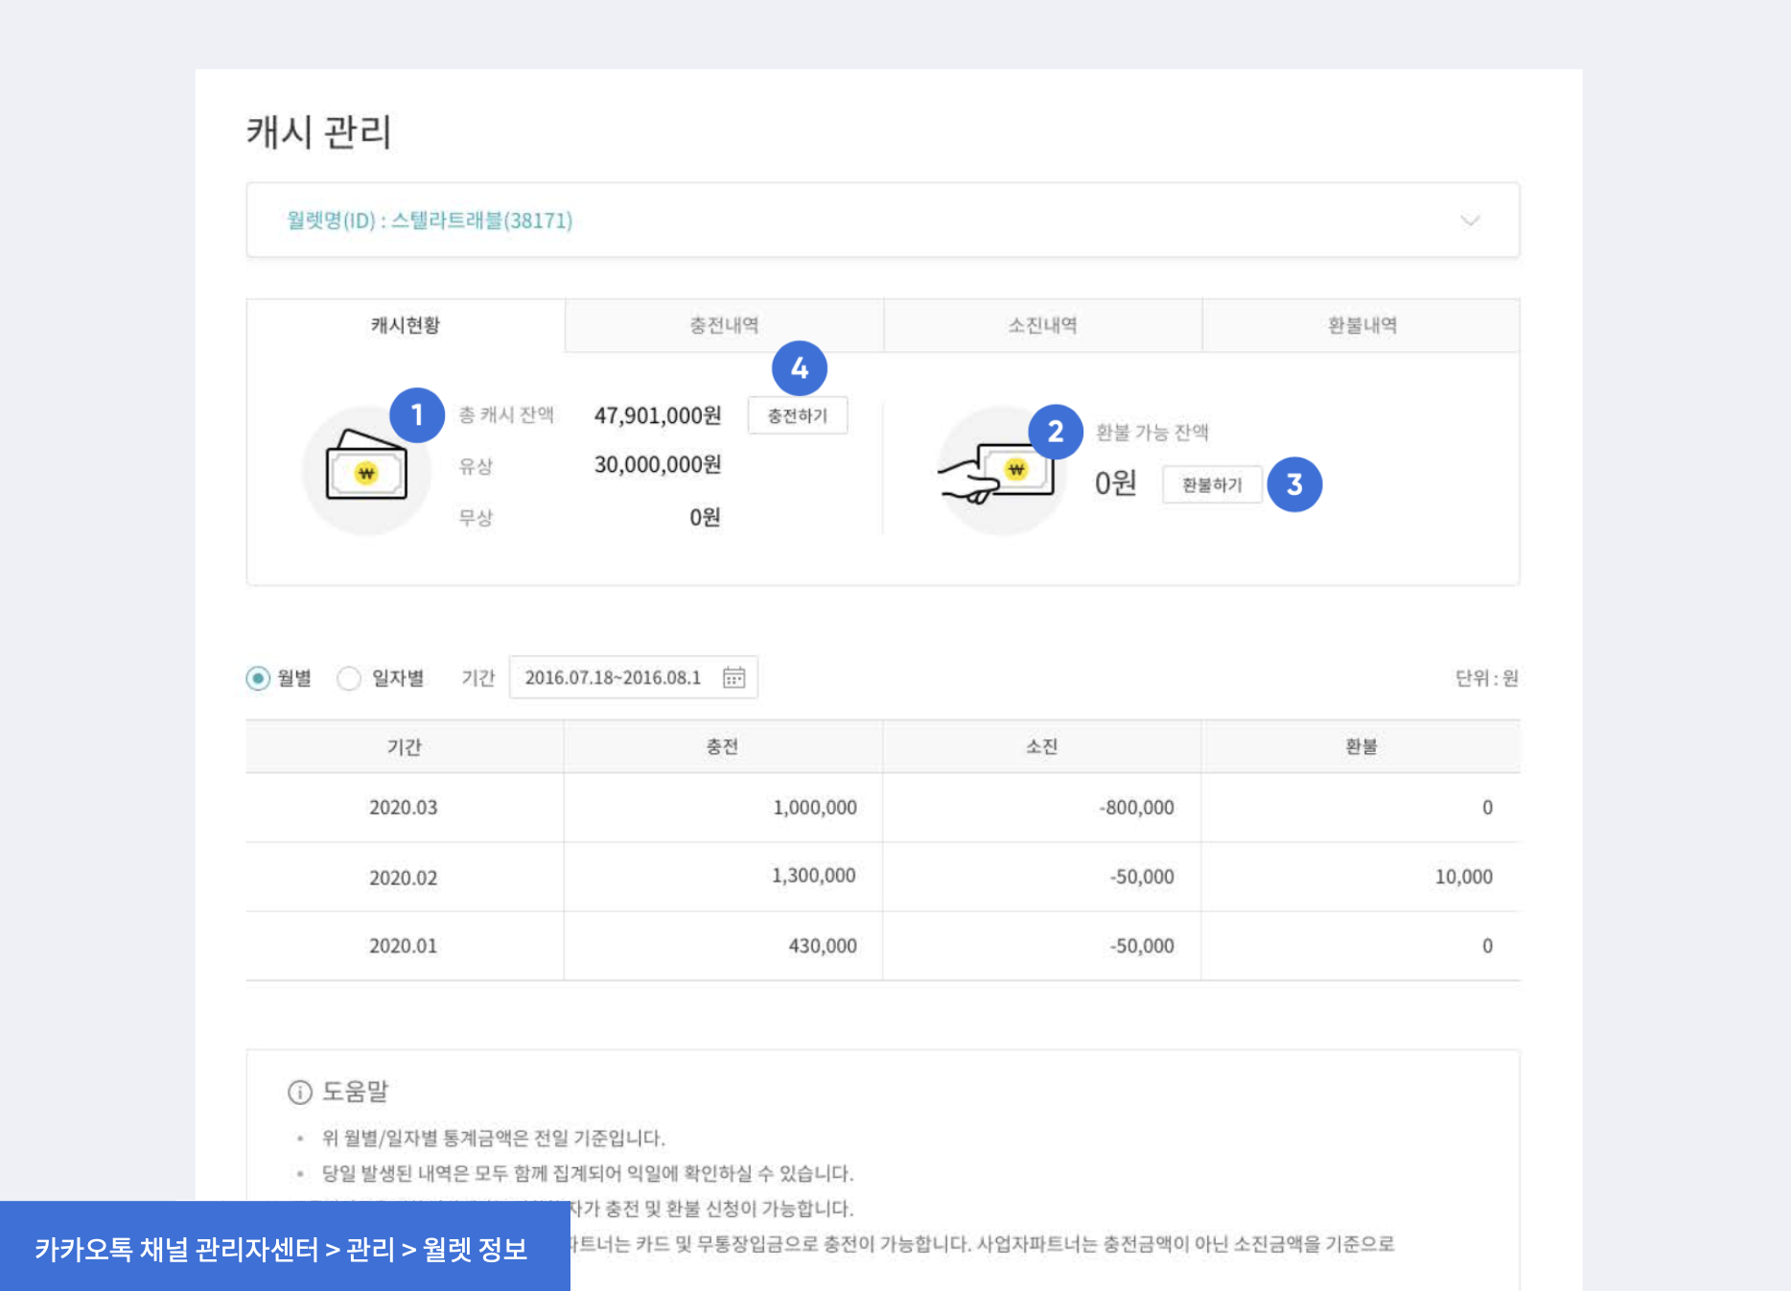Click the 카카오톡 채널 관리자센터 breadcrumb banner
This screenshot has height=1291, width=1791.
point(285,1247)
